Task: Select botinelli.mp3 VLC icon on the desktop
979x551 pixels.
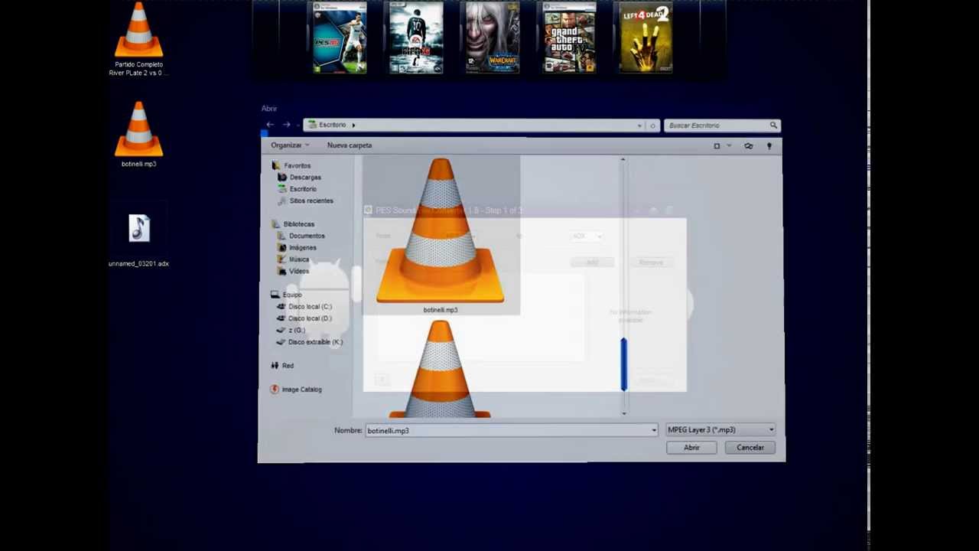Action: [138, 135]
